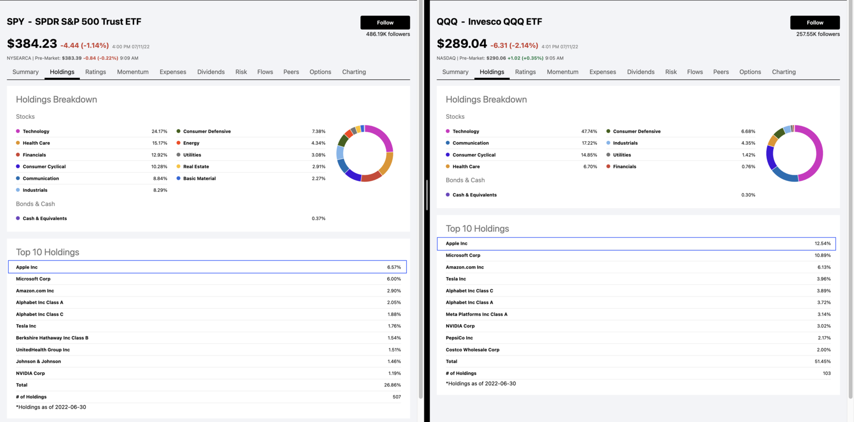
Task: Open QQQ Momentum tab
Action: pos(562,72)
